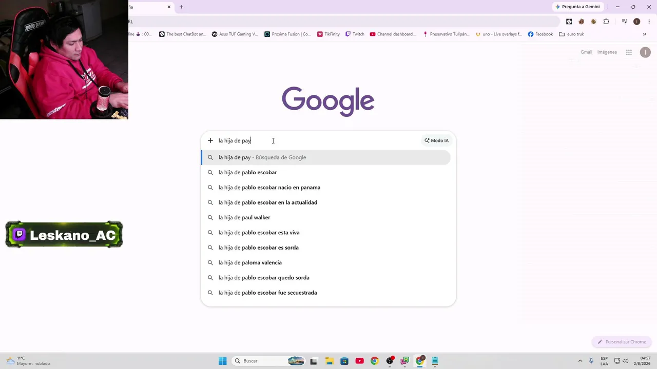Image resolution: width=657 pixels, height=369 pixels.
Task: Open the Chrome three-dot menu
Action: pyautogui.click(x=649, y=22)
